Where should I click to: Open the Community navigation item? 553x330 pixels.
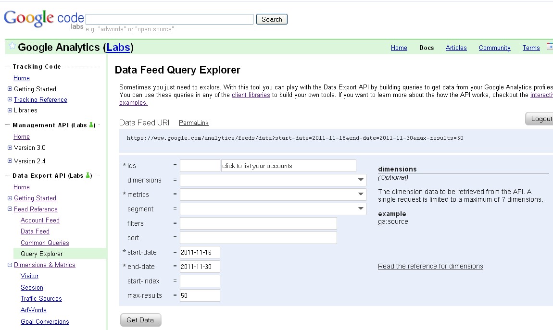pyautogui.click(x=494, y=48)
